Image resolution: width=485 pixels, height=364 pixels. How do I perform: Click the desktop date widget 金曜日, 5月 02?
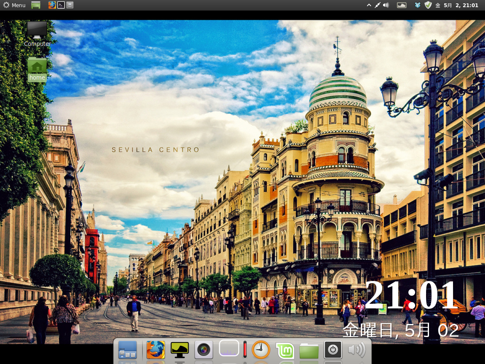point(401,330)
